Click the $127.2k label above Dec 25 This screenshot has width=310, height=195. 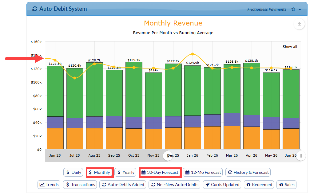click(173, 61)
